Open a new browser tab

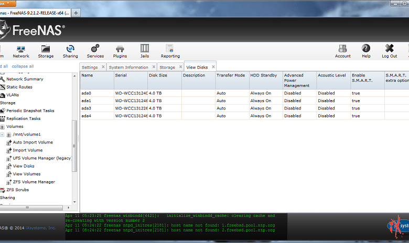[76, 13]
